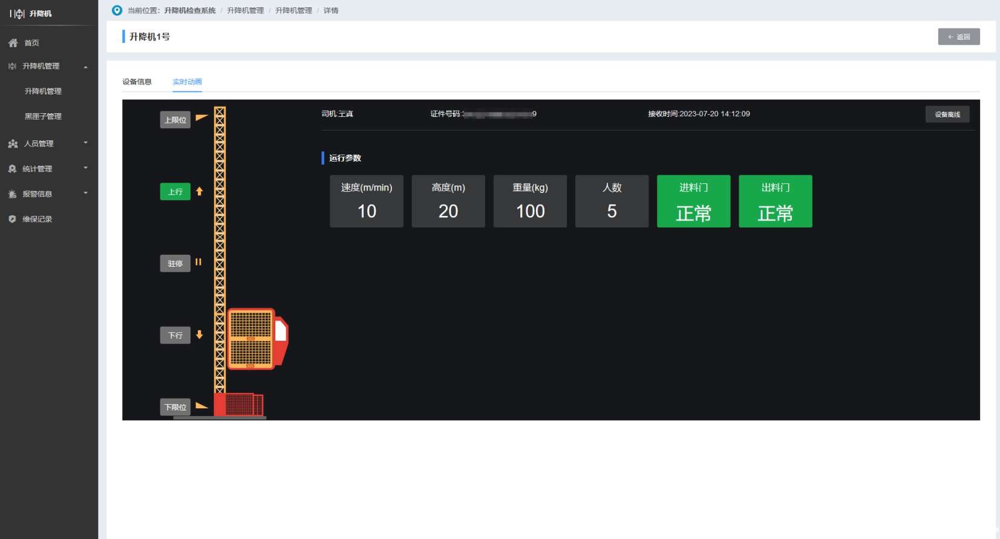Screen dimensions: 1000x539
Task: Select the 实时动画 tab
Action: pos(187,82)
